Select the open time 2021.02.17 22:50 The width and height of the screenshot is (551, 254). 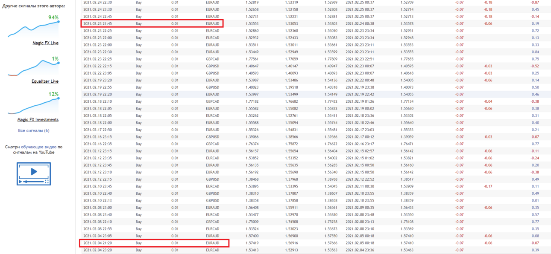[x=97, y=130]
